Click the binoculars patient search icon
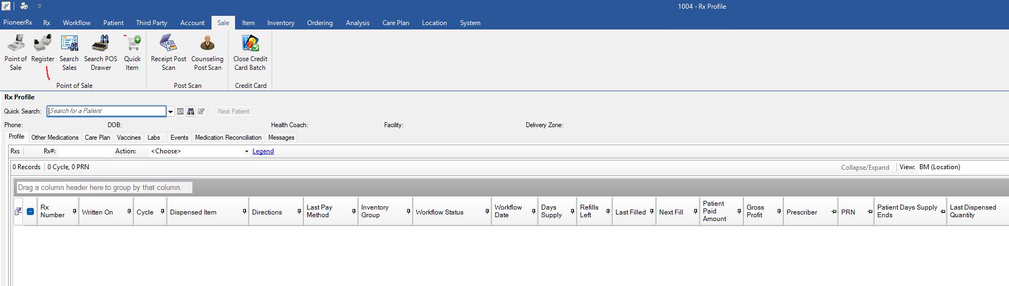 (x=191, y=111)
